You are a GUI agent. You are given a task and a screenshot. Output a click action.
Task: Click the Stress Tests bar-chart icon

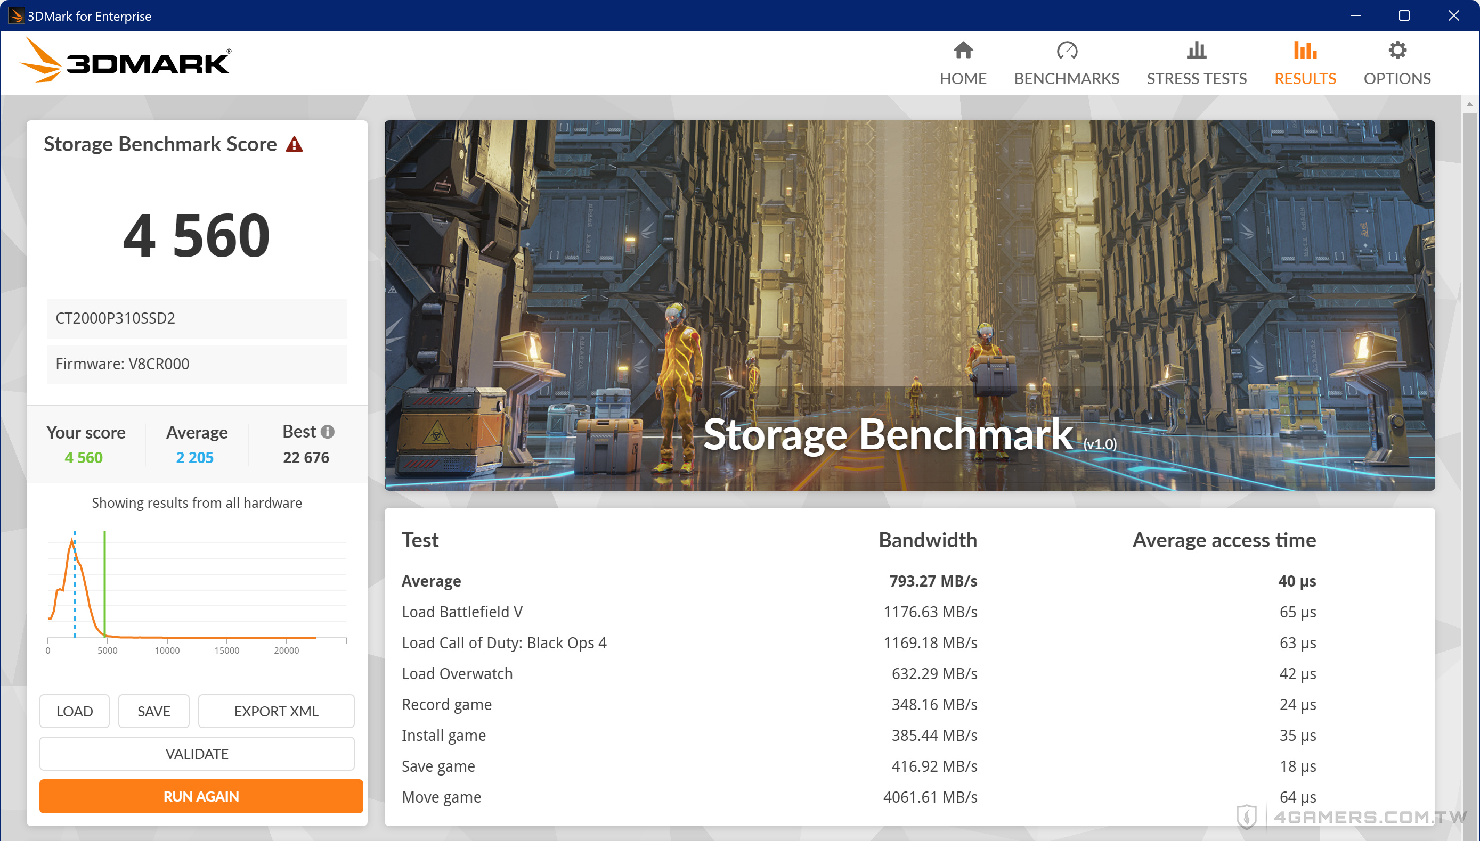1196,51
